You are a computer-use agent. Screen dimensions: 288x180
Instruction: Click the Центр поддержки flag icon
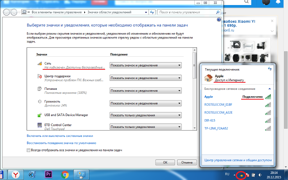tap(40, 76)
